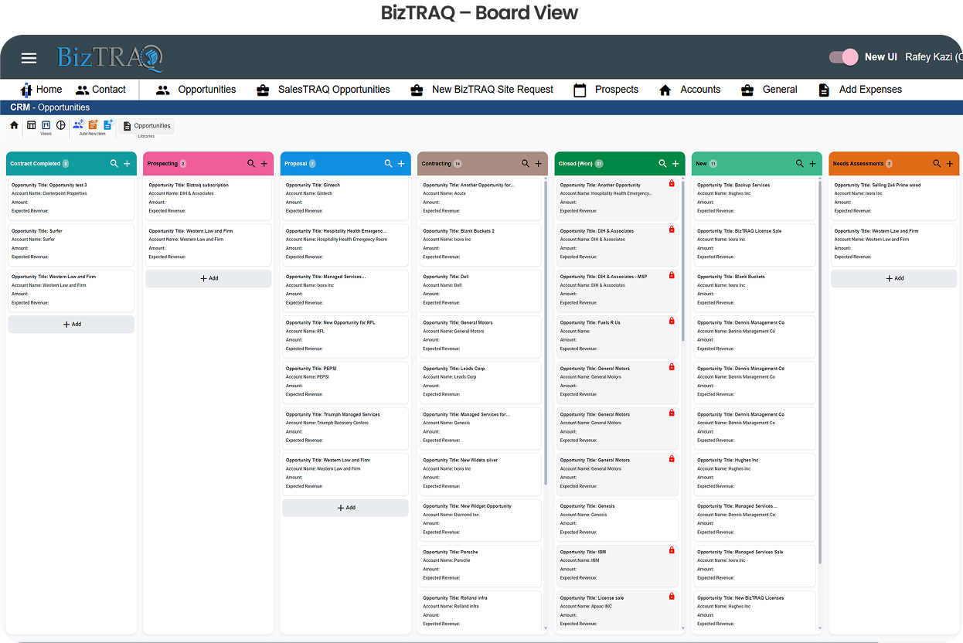Screen dimensions: 963x643
Task: Click the orange add new item icon
Action: coord(94,124)
